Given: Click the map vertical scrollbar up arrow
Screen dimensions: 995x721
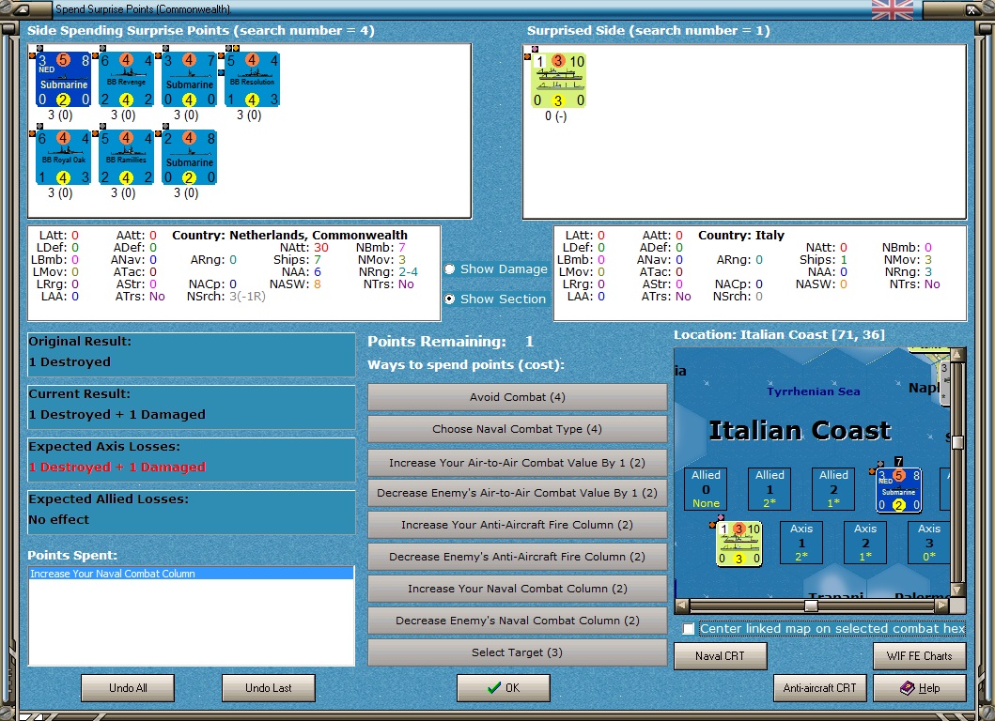Looking at the screenshot, I should click(x=957, y=355).
